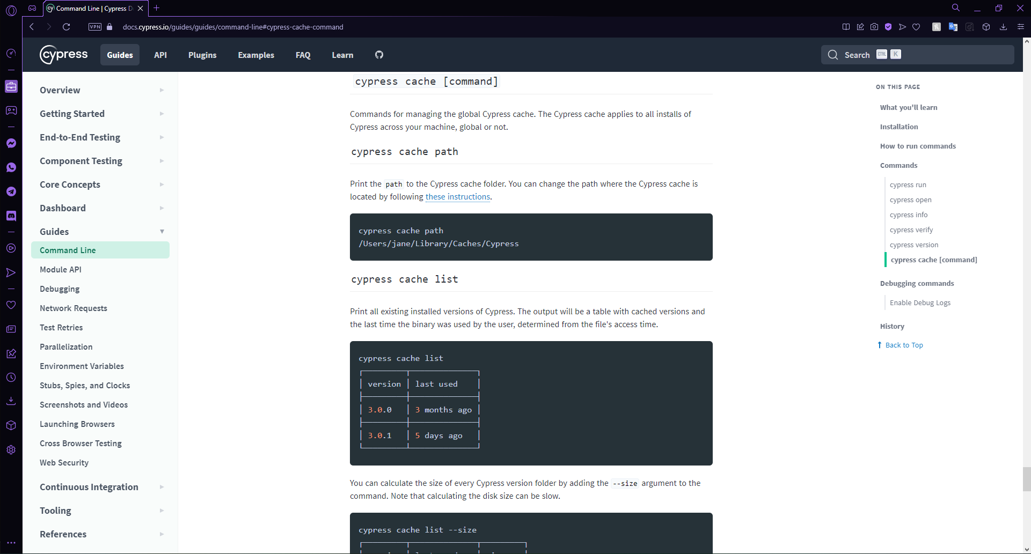Open the Plugins nav tab
The width and height of the screenshot is (1031, 554).
click(202, 55)
